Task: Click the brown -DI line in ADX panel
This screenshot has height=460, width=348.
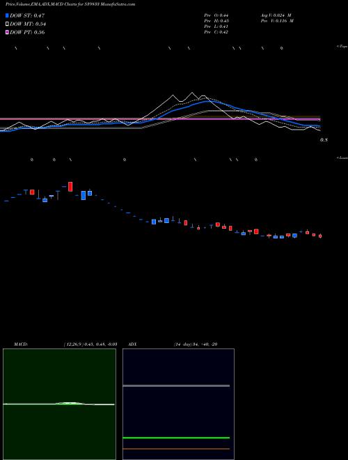Action: click(176, 449)
